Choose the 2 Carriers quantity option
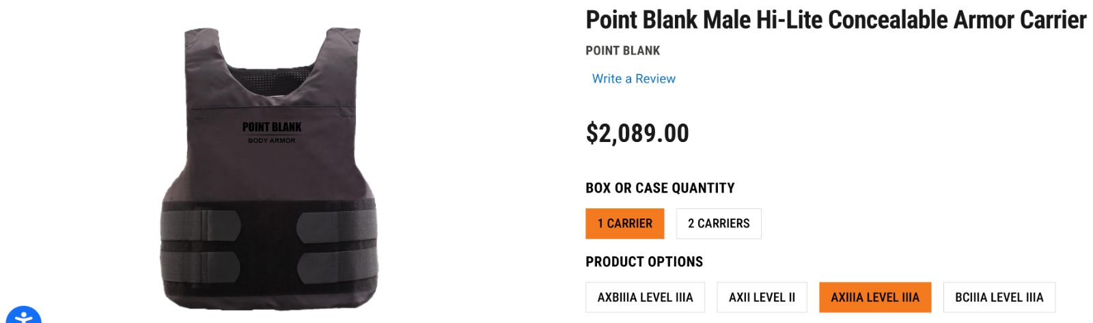The image size is (1093, 323). (718, 223)
